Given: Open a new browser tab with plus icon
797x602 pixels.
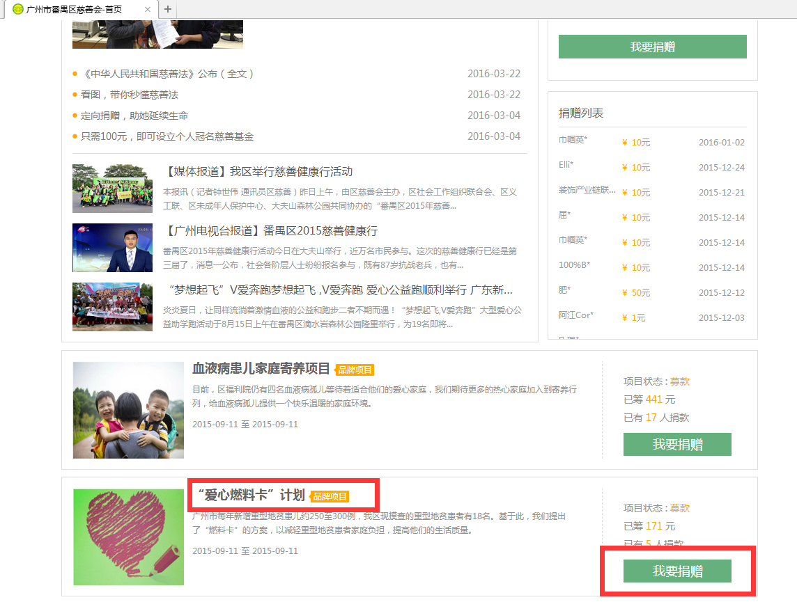Looking at the screenshot, I should [x=168, y=9].
